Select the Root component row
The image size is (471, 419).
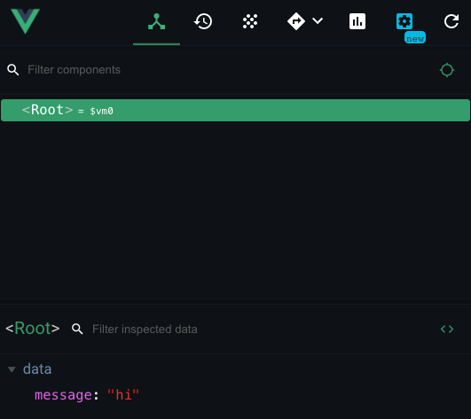click(x=236, y=111)
